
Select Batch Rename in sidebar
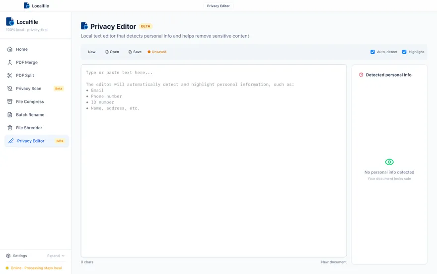point(37,115)
